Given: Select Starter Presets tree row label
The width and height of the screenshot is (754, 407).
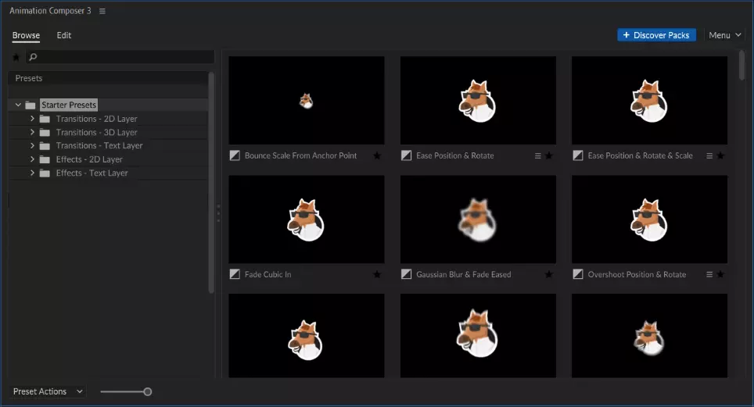Looking at the screenshot, I should click(x=69, y=105).
